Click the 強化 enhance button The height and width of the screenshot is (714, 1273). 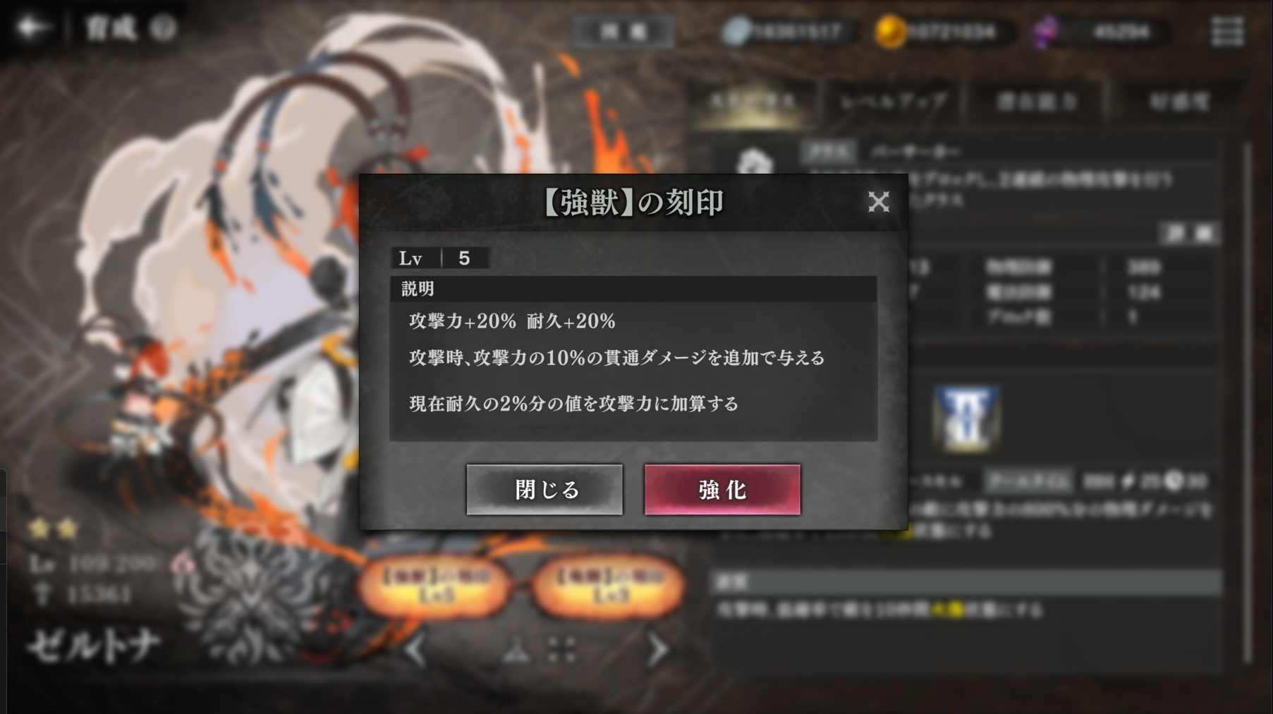(722, 489)
